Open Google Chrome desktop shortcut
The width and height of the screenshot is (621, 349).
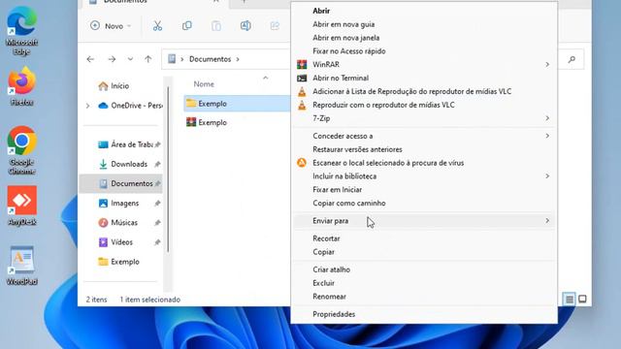[21, 150]
